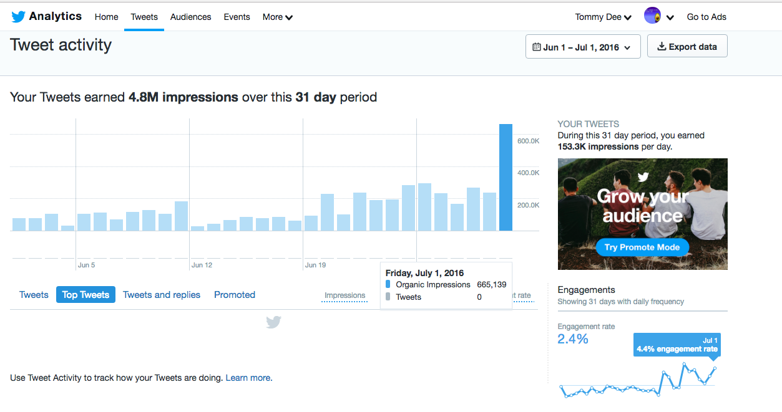Viewport: 782px width, 412px height.
Task: Click the 400.0K axis label
Action: tap(528, 173)
